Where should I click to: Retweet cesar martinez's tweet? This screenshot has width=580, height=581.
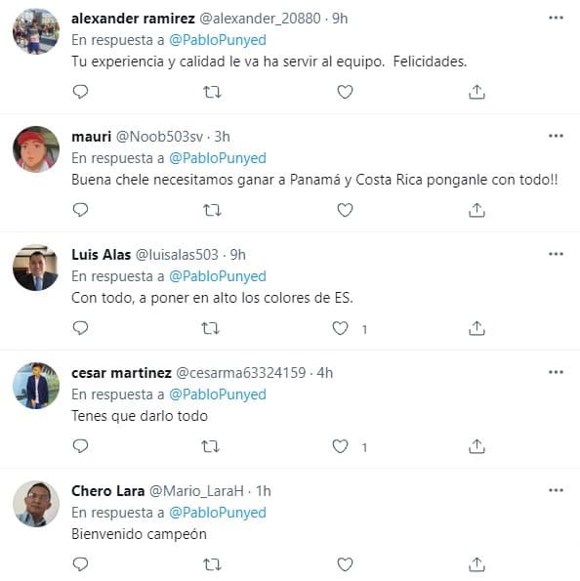(x=211, y=446)
